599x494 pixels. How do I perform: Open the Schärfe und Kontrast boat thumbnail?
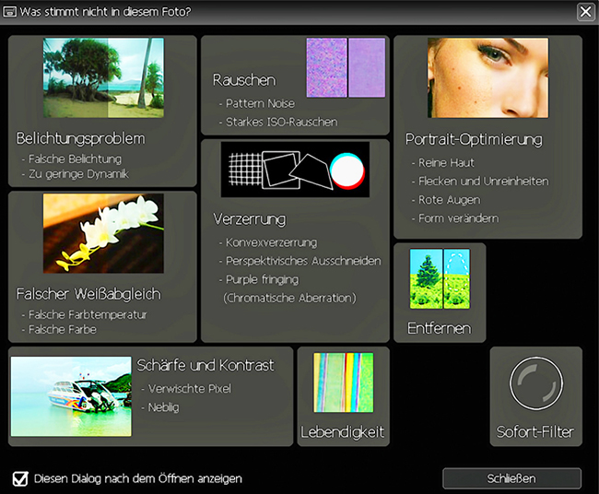click(x=71, y=383)
